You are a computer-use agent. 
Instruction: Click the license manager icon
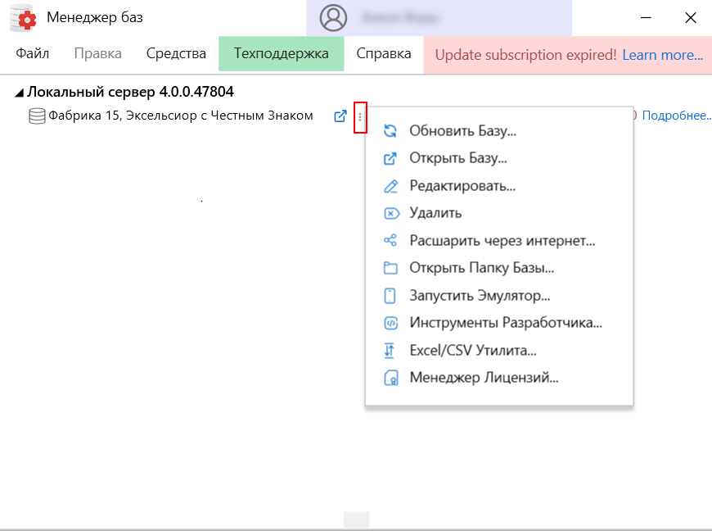pos(391,379)
